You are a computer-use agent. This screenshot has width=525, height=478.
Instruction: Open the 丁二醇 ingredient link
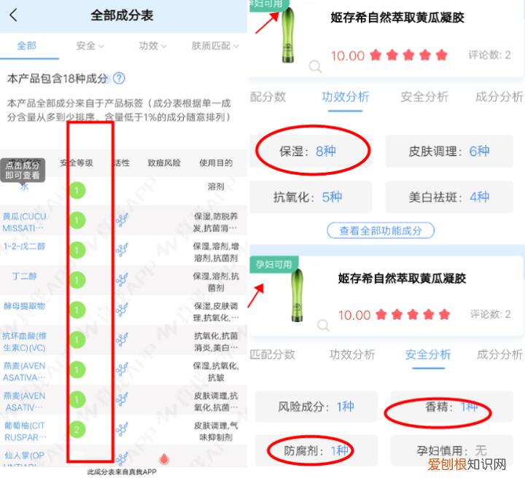pos(24,276)
